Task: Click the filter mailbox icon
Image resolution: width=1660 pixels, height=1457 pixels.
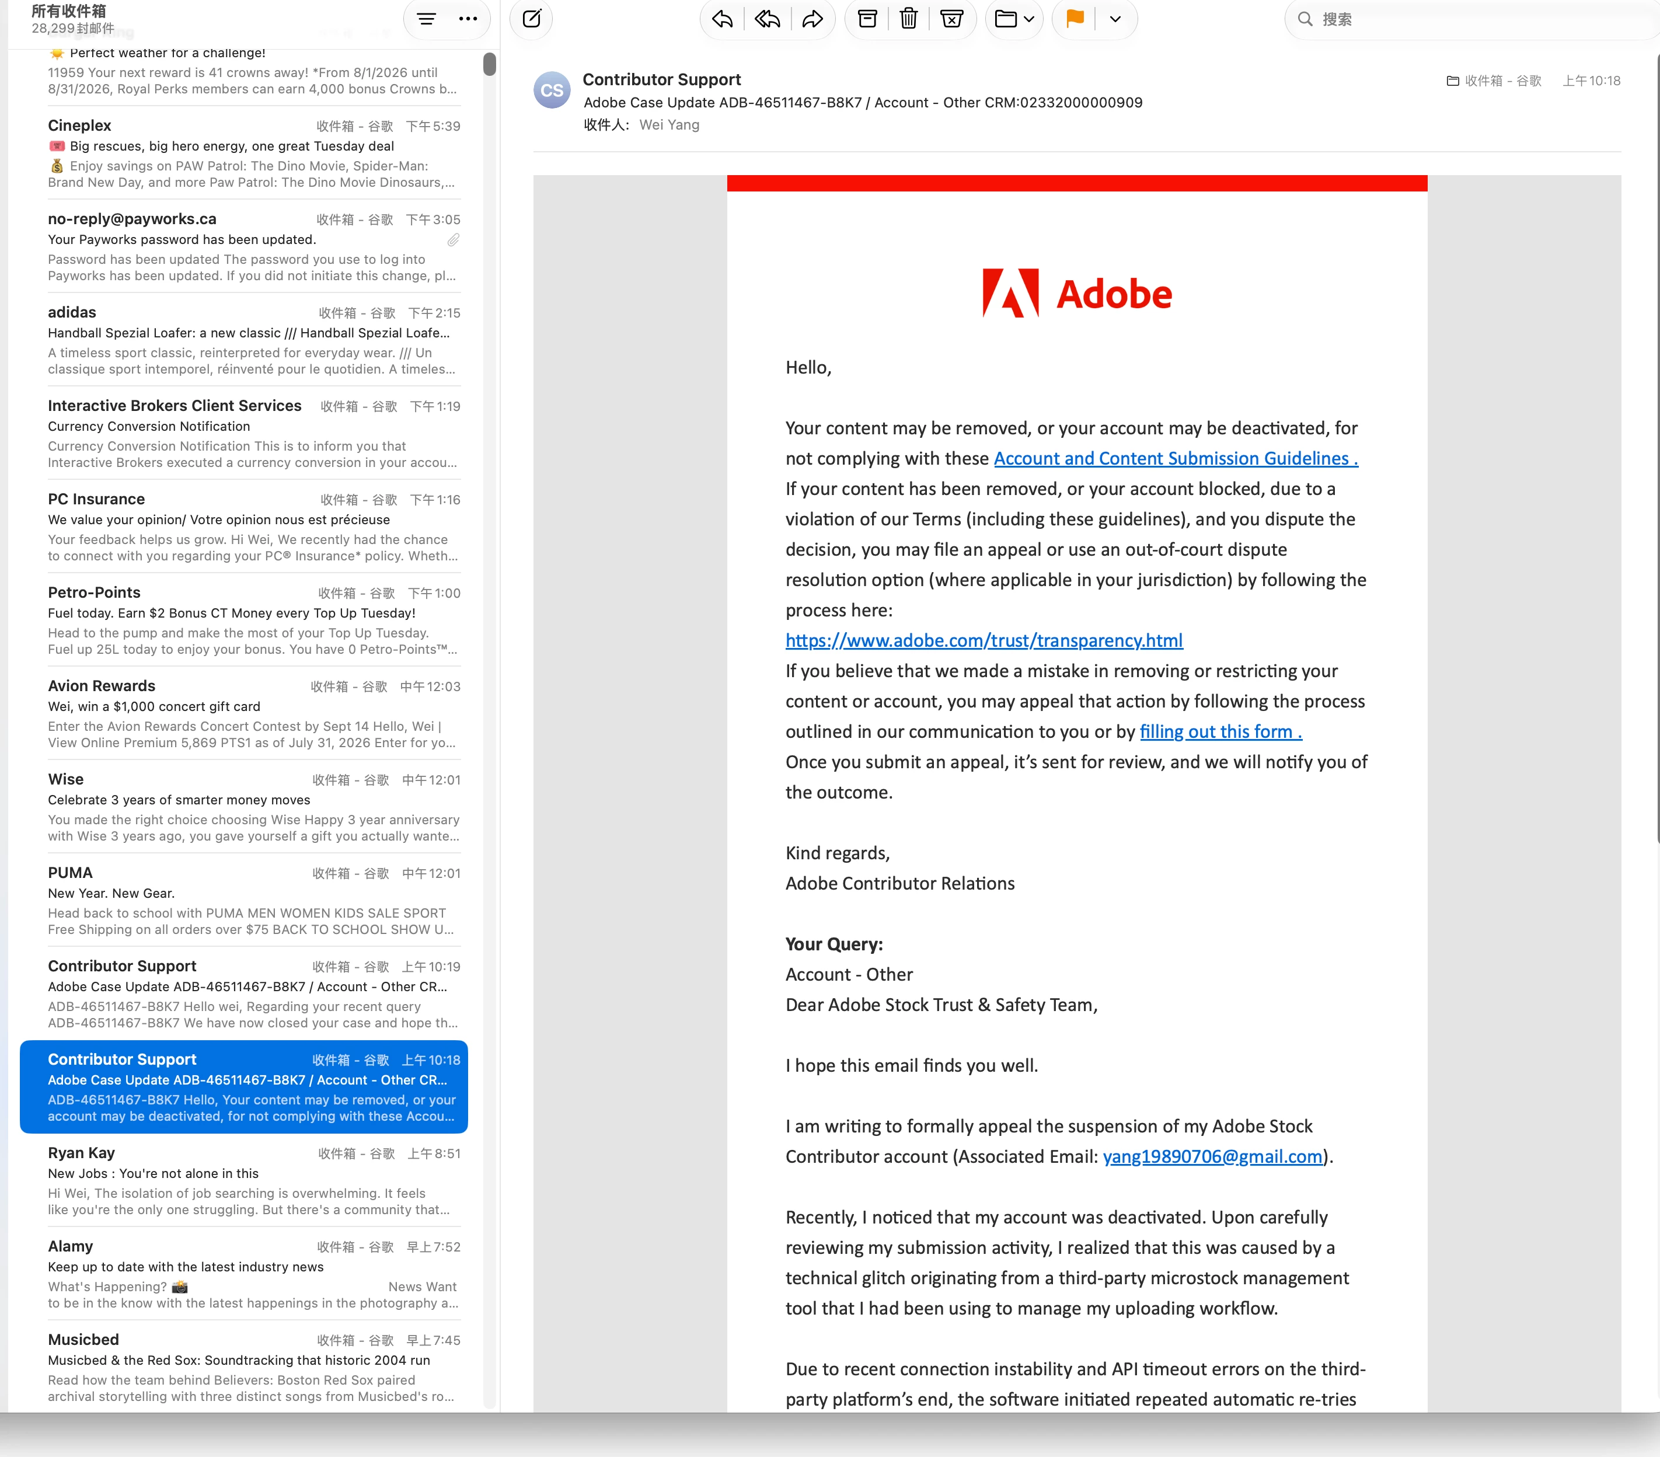Action: 426,19
